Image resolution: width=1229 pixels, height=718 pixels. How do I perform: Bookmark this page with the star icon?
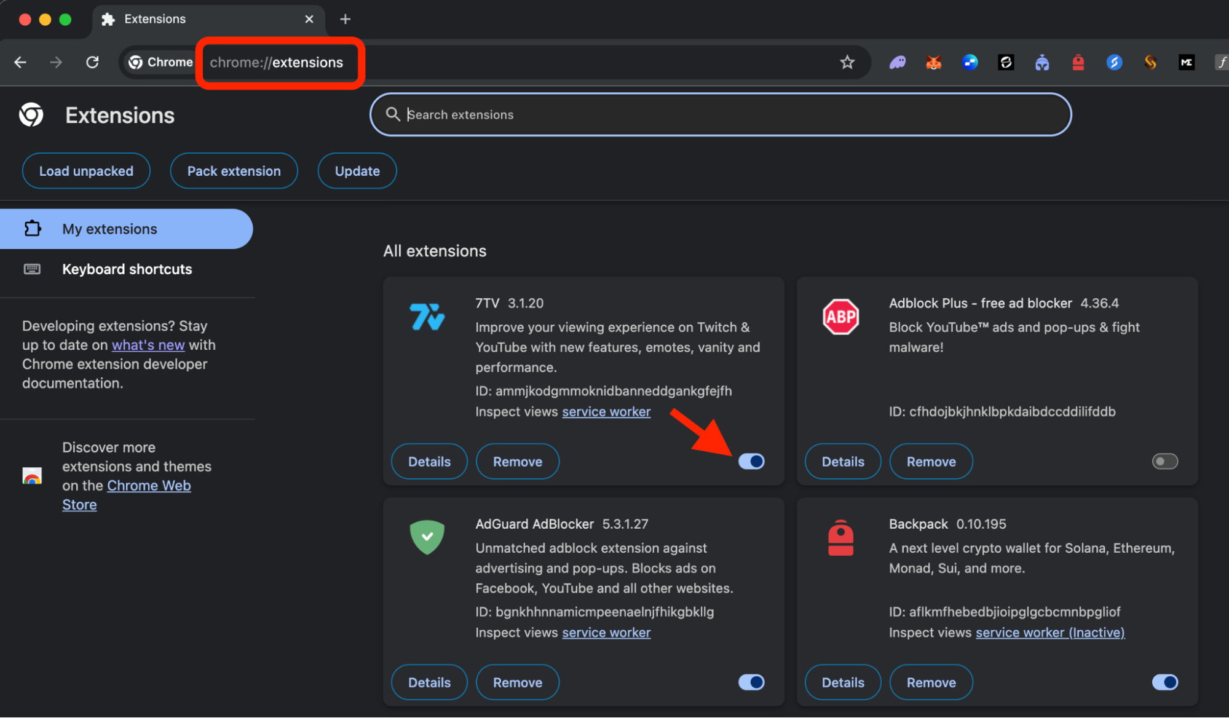[847, 62]
